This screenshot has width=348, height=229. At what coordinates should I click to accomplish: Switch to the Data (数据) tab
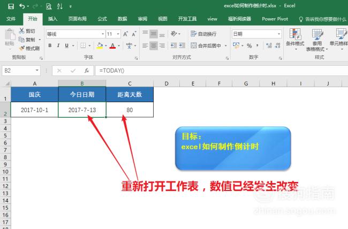pos(122,19)
